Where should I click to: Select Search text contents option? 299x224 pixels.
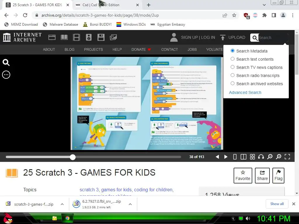click(x=232, y=59)
